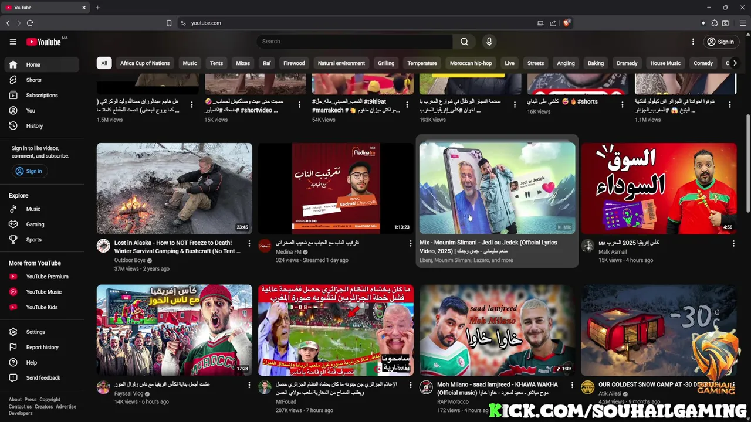Open Shorts in the sidebar
Image resolution: width=751 pixels, height=422 pixels.
tap(41, 80)
